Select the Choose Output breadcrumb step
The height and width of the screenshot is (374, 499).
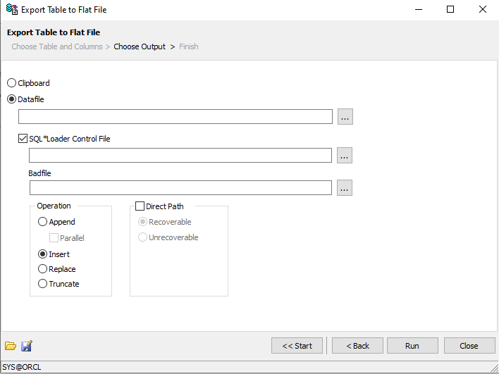coord(140,46)
